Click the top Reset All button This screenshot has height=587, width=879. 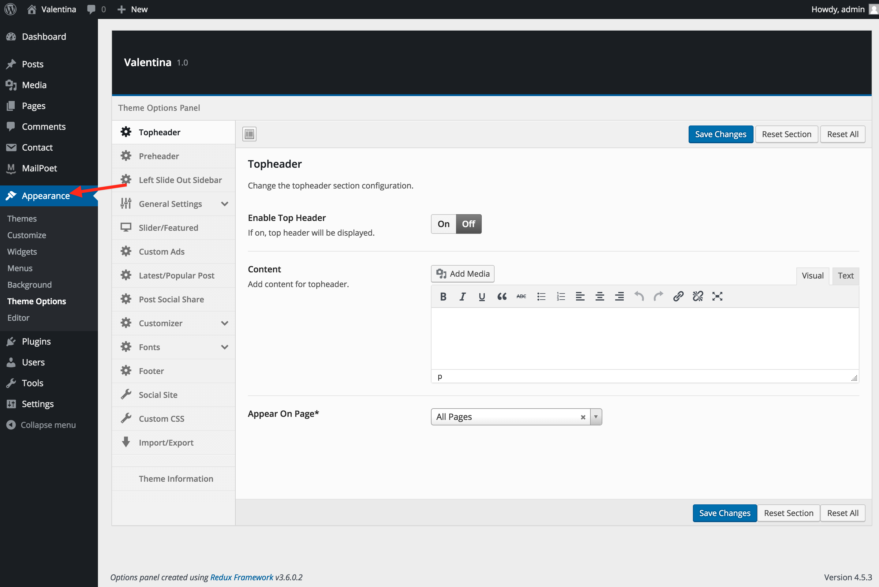click(843, 134)
